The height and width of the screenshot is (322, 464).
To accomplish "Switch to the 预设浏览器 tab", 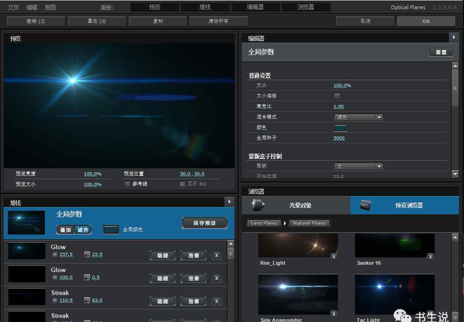I will [x=404, y=205].
